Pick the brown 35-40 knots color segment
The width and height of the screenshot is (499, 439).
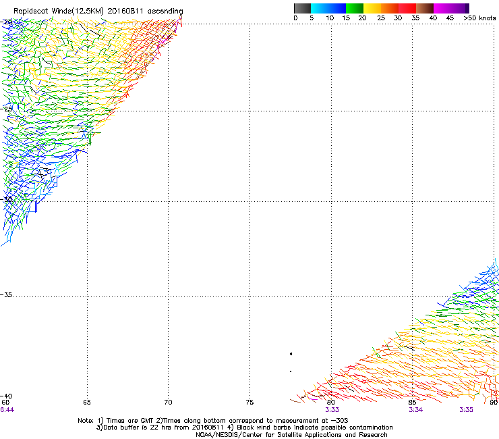[x=425, y=8]
